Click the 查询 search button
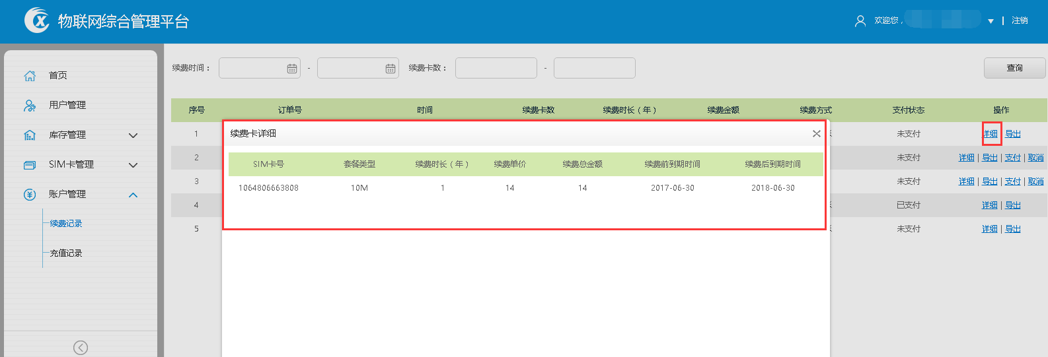1048x357 pixels. (x=1014, y=68)
